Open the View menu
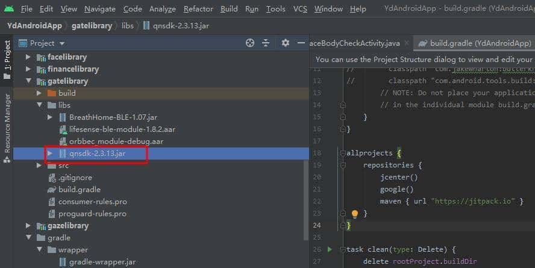Screen dimensions: 535x268 pos(69,9)
